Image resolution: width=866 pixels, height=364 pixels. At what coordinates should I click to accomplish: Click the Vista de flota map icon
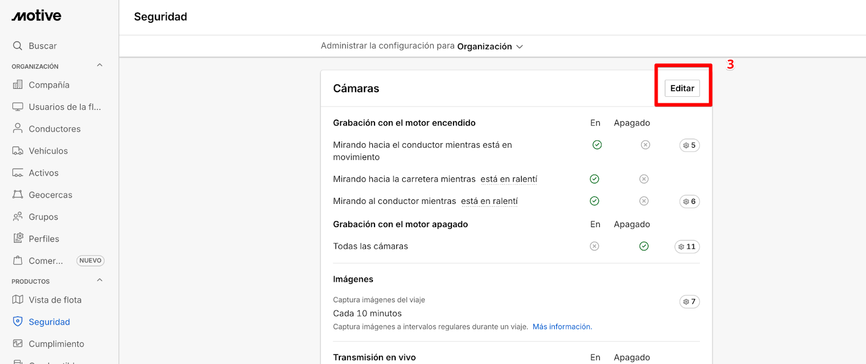click(18, 300)
